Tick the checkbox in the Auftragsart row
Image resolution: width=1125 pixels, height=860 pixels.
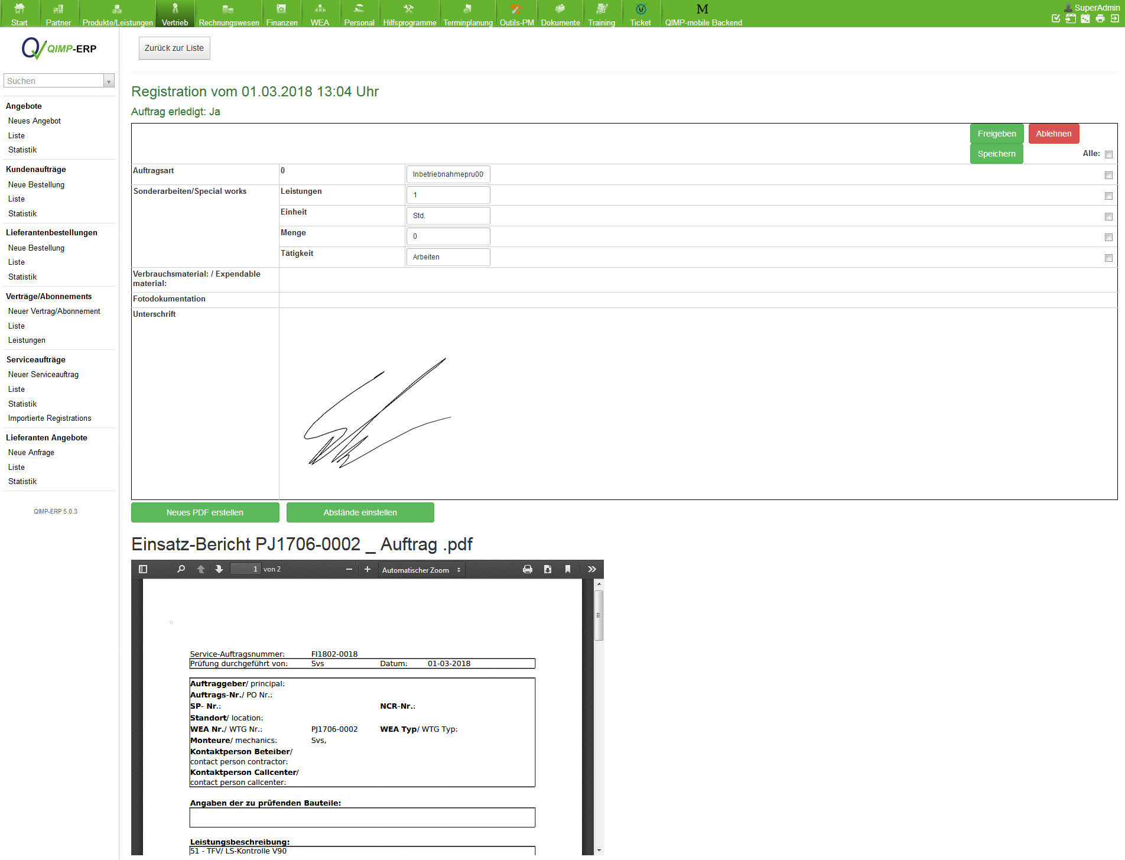point(1108,175)
